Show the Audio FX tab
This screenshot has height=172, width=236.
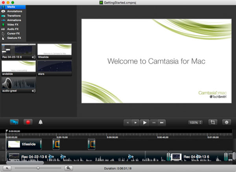tap(13, 29)
